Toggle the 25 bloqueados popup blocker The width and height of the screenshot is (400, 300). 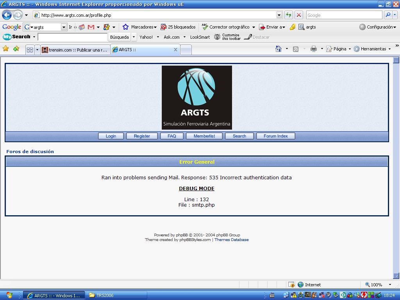pyautogui.click(x=178, y=27)
